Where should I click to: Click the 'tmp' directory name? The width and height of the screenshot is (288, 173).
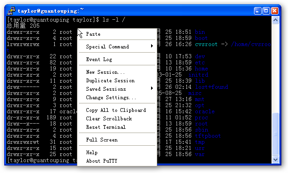click(200, 142)
